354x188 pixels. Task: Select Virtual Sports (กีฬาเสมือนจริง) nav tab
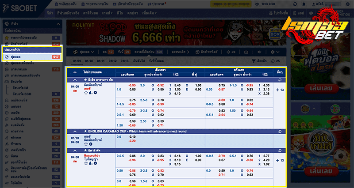coord(68,13)
